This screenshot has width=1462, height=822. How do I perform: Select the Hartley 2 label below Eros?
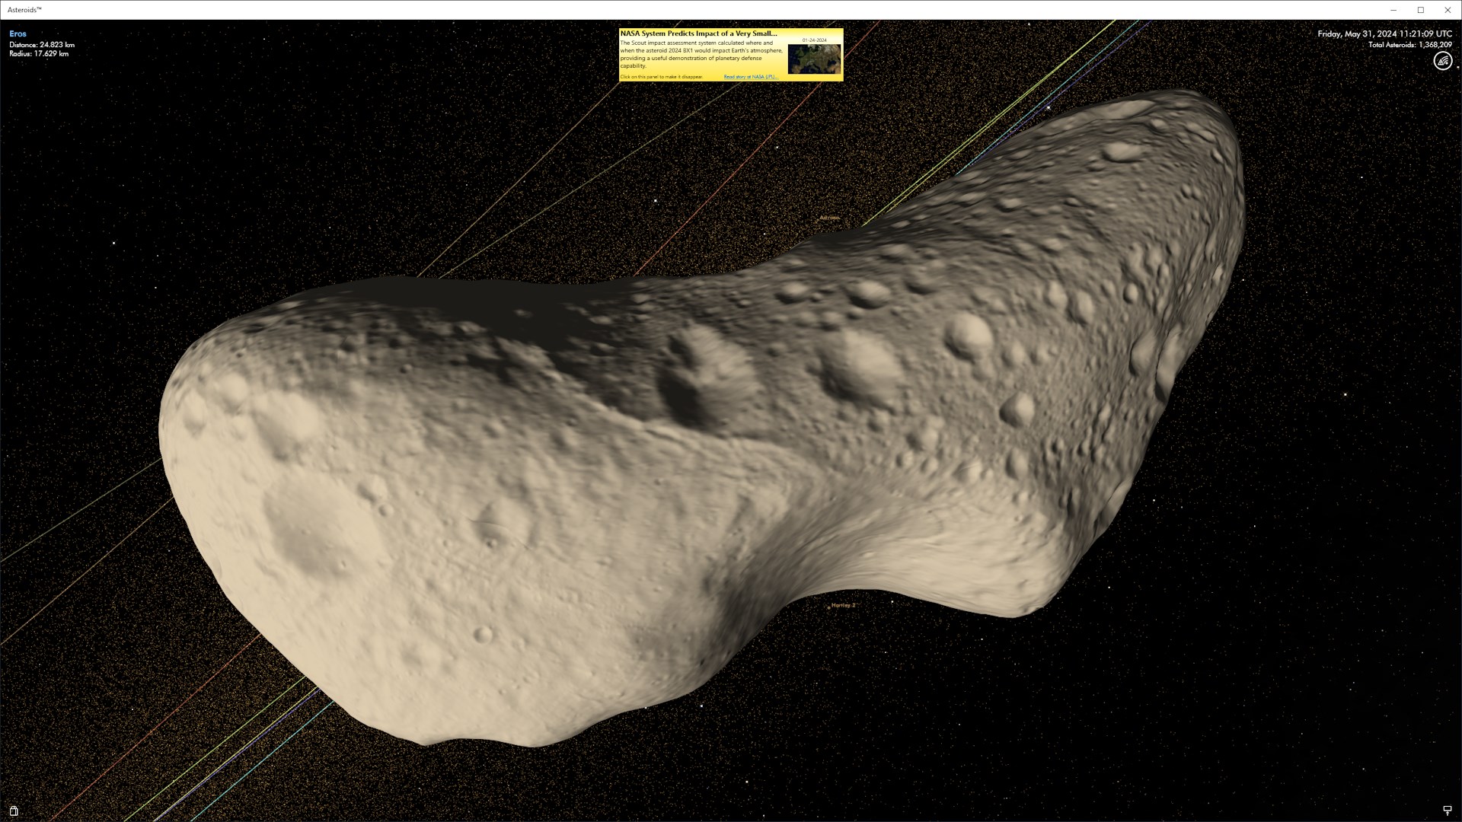click(x=843, y=605)
